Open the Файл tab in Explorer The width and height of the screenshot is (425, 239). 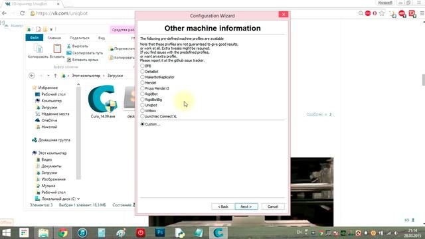34,38
